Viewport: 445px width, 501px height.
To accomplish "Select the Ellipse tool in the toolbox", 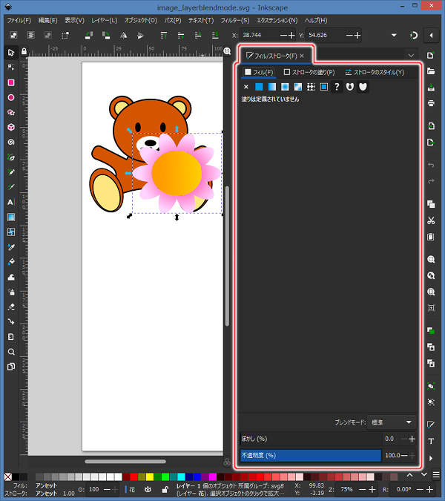I will pyautogui.click(x=10, y=97).
